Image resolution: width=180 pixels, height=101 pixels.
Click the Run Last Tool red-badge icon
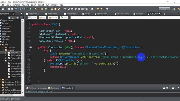click(x=36, y=9)
